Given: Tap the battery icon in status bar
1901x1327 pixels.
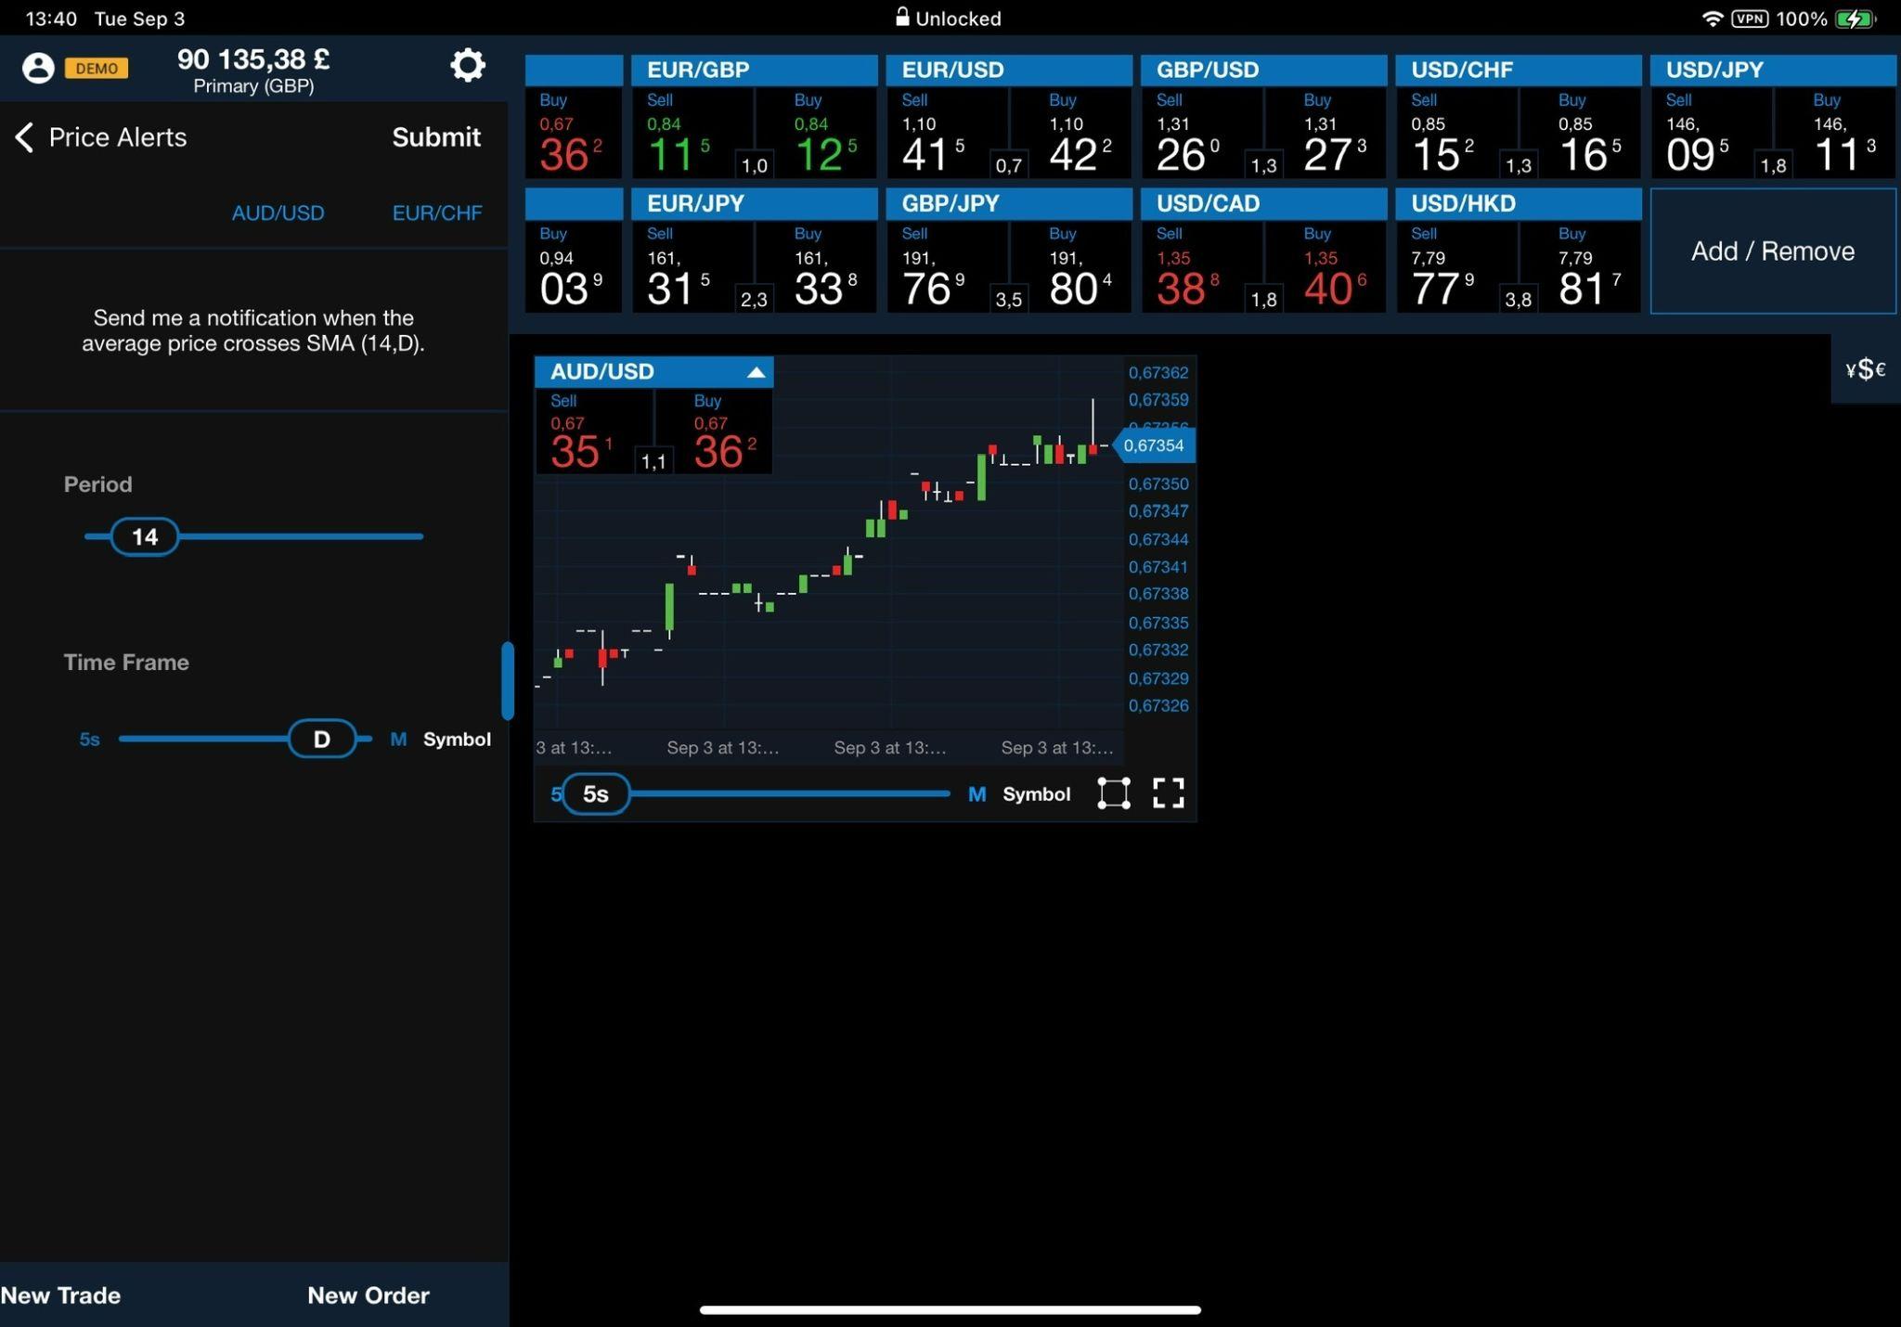Looking at the screenshot, I should 1854,19.
